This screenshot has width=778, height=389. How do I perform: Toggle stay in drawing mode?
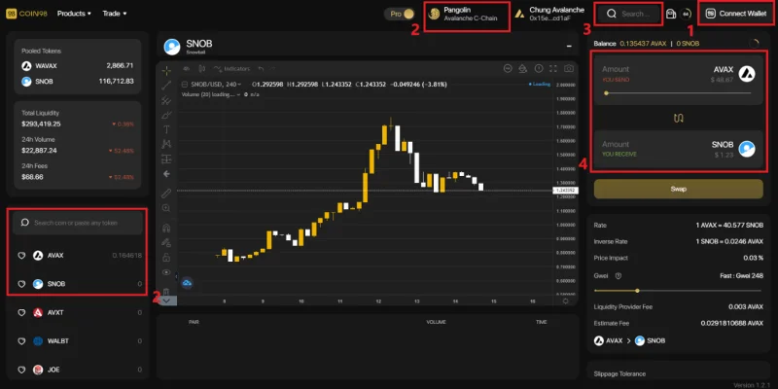[x=166, y=242]
